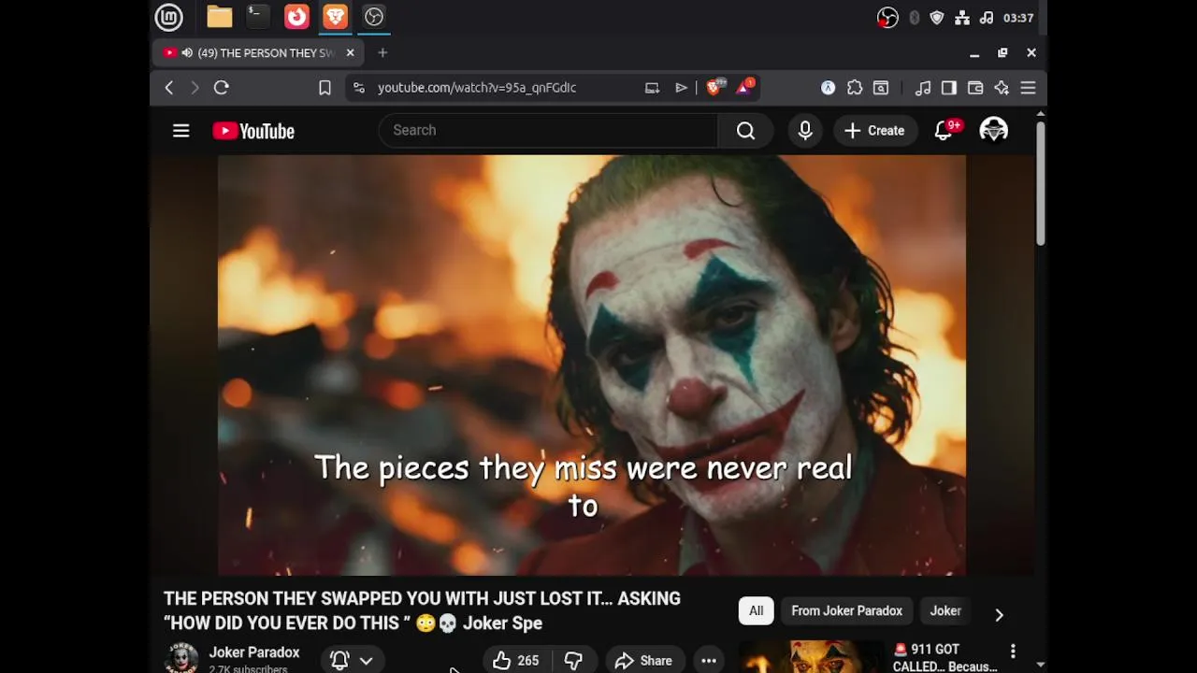1197x673 pixels.
Task: Go to the YouTube home logo
Action: point(253,131)
